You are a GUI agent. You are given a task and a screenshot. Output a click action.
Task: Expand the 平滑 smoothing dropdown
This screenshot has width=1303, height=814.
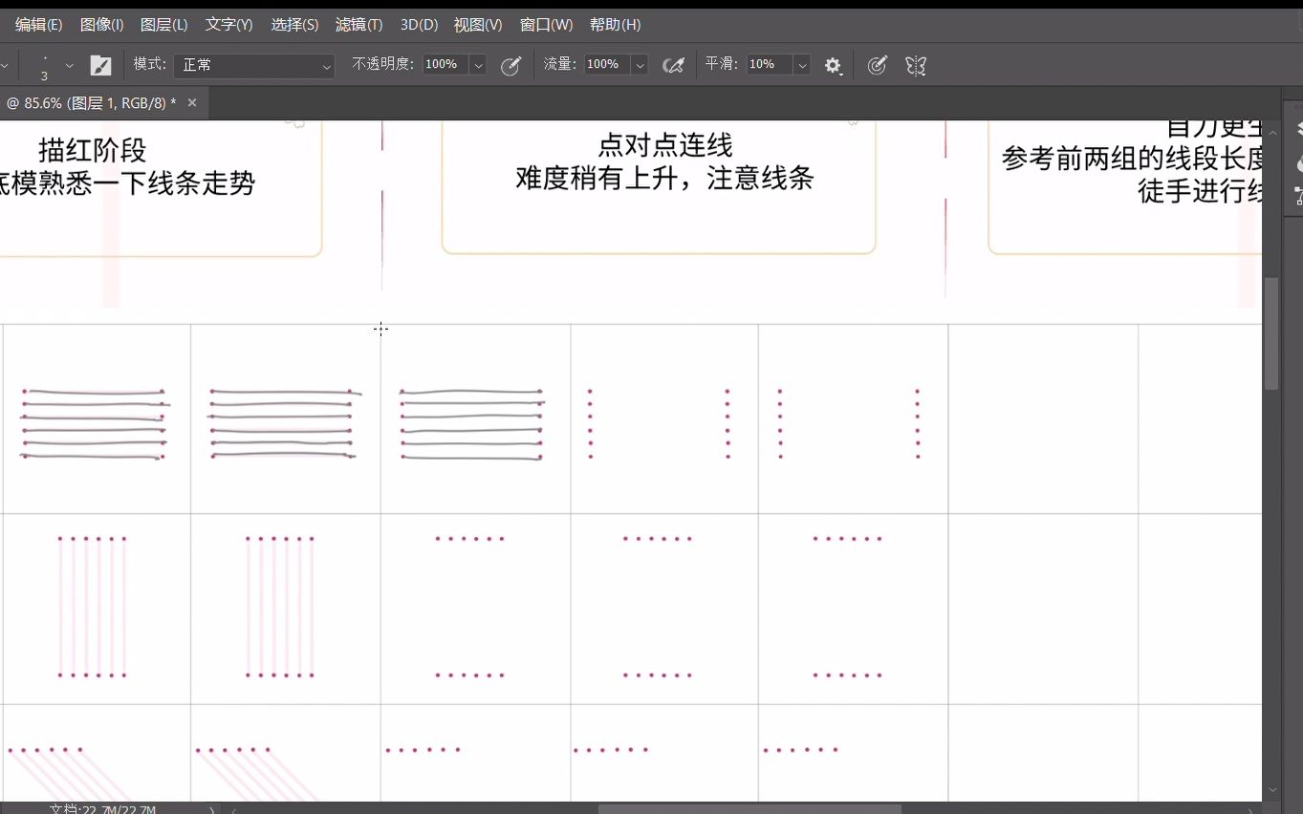point(801,65)
